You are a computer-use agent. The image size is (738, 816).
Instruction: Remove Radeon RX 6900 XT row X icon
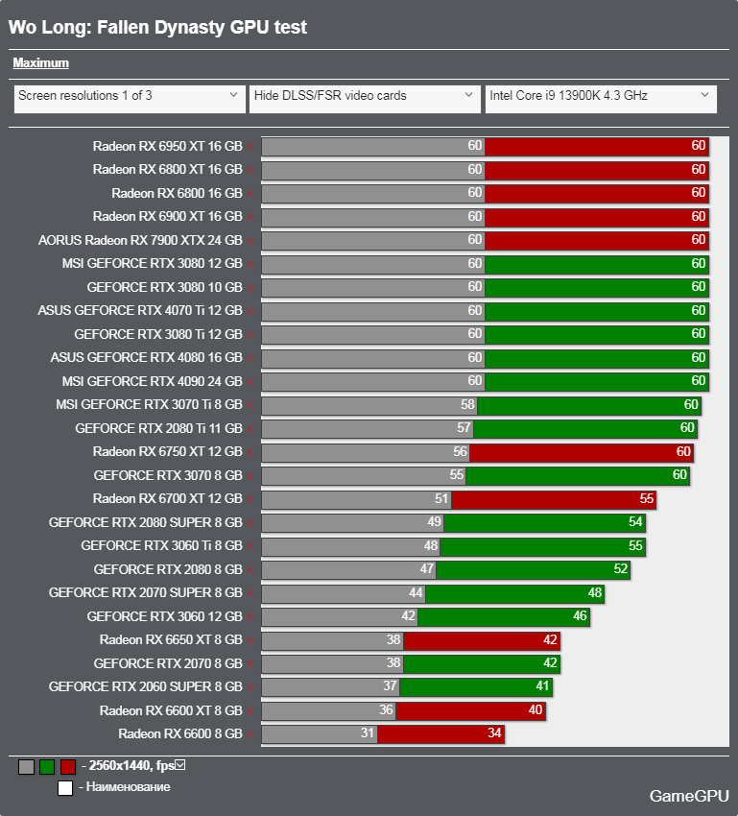coord(250,218)
